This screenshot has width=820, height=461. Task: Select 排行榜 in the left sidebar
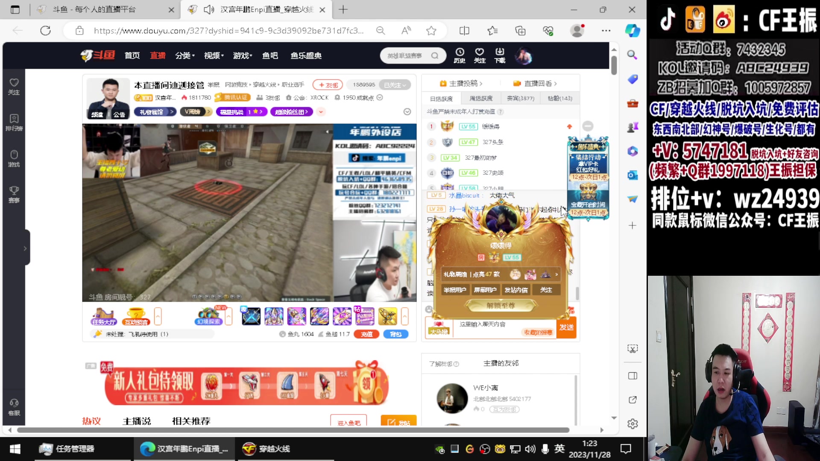coord(14,123)
